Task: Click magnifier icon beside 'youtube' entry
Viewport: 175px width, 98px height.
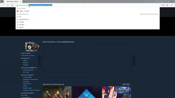Action: [17, 22]
